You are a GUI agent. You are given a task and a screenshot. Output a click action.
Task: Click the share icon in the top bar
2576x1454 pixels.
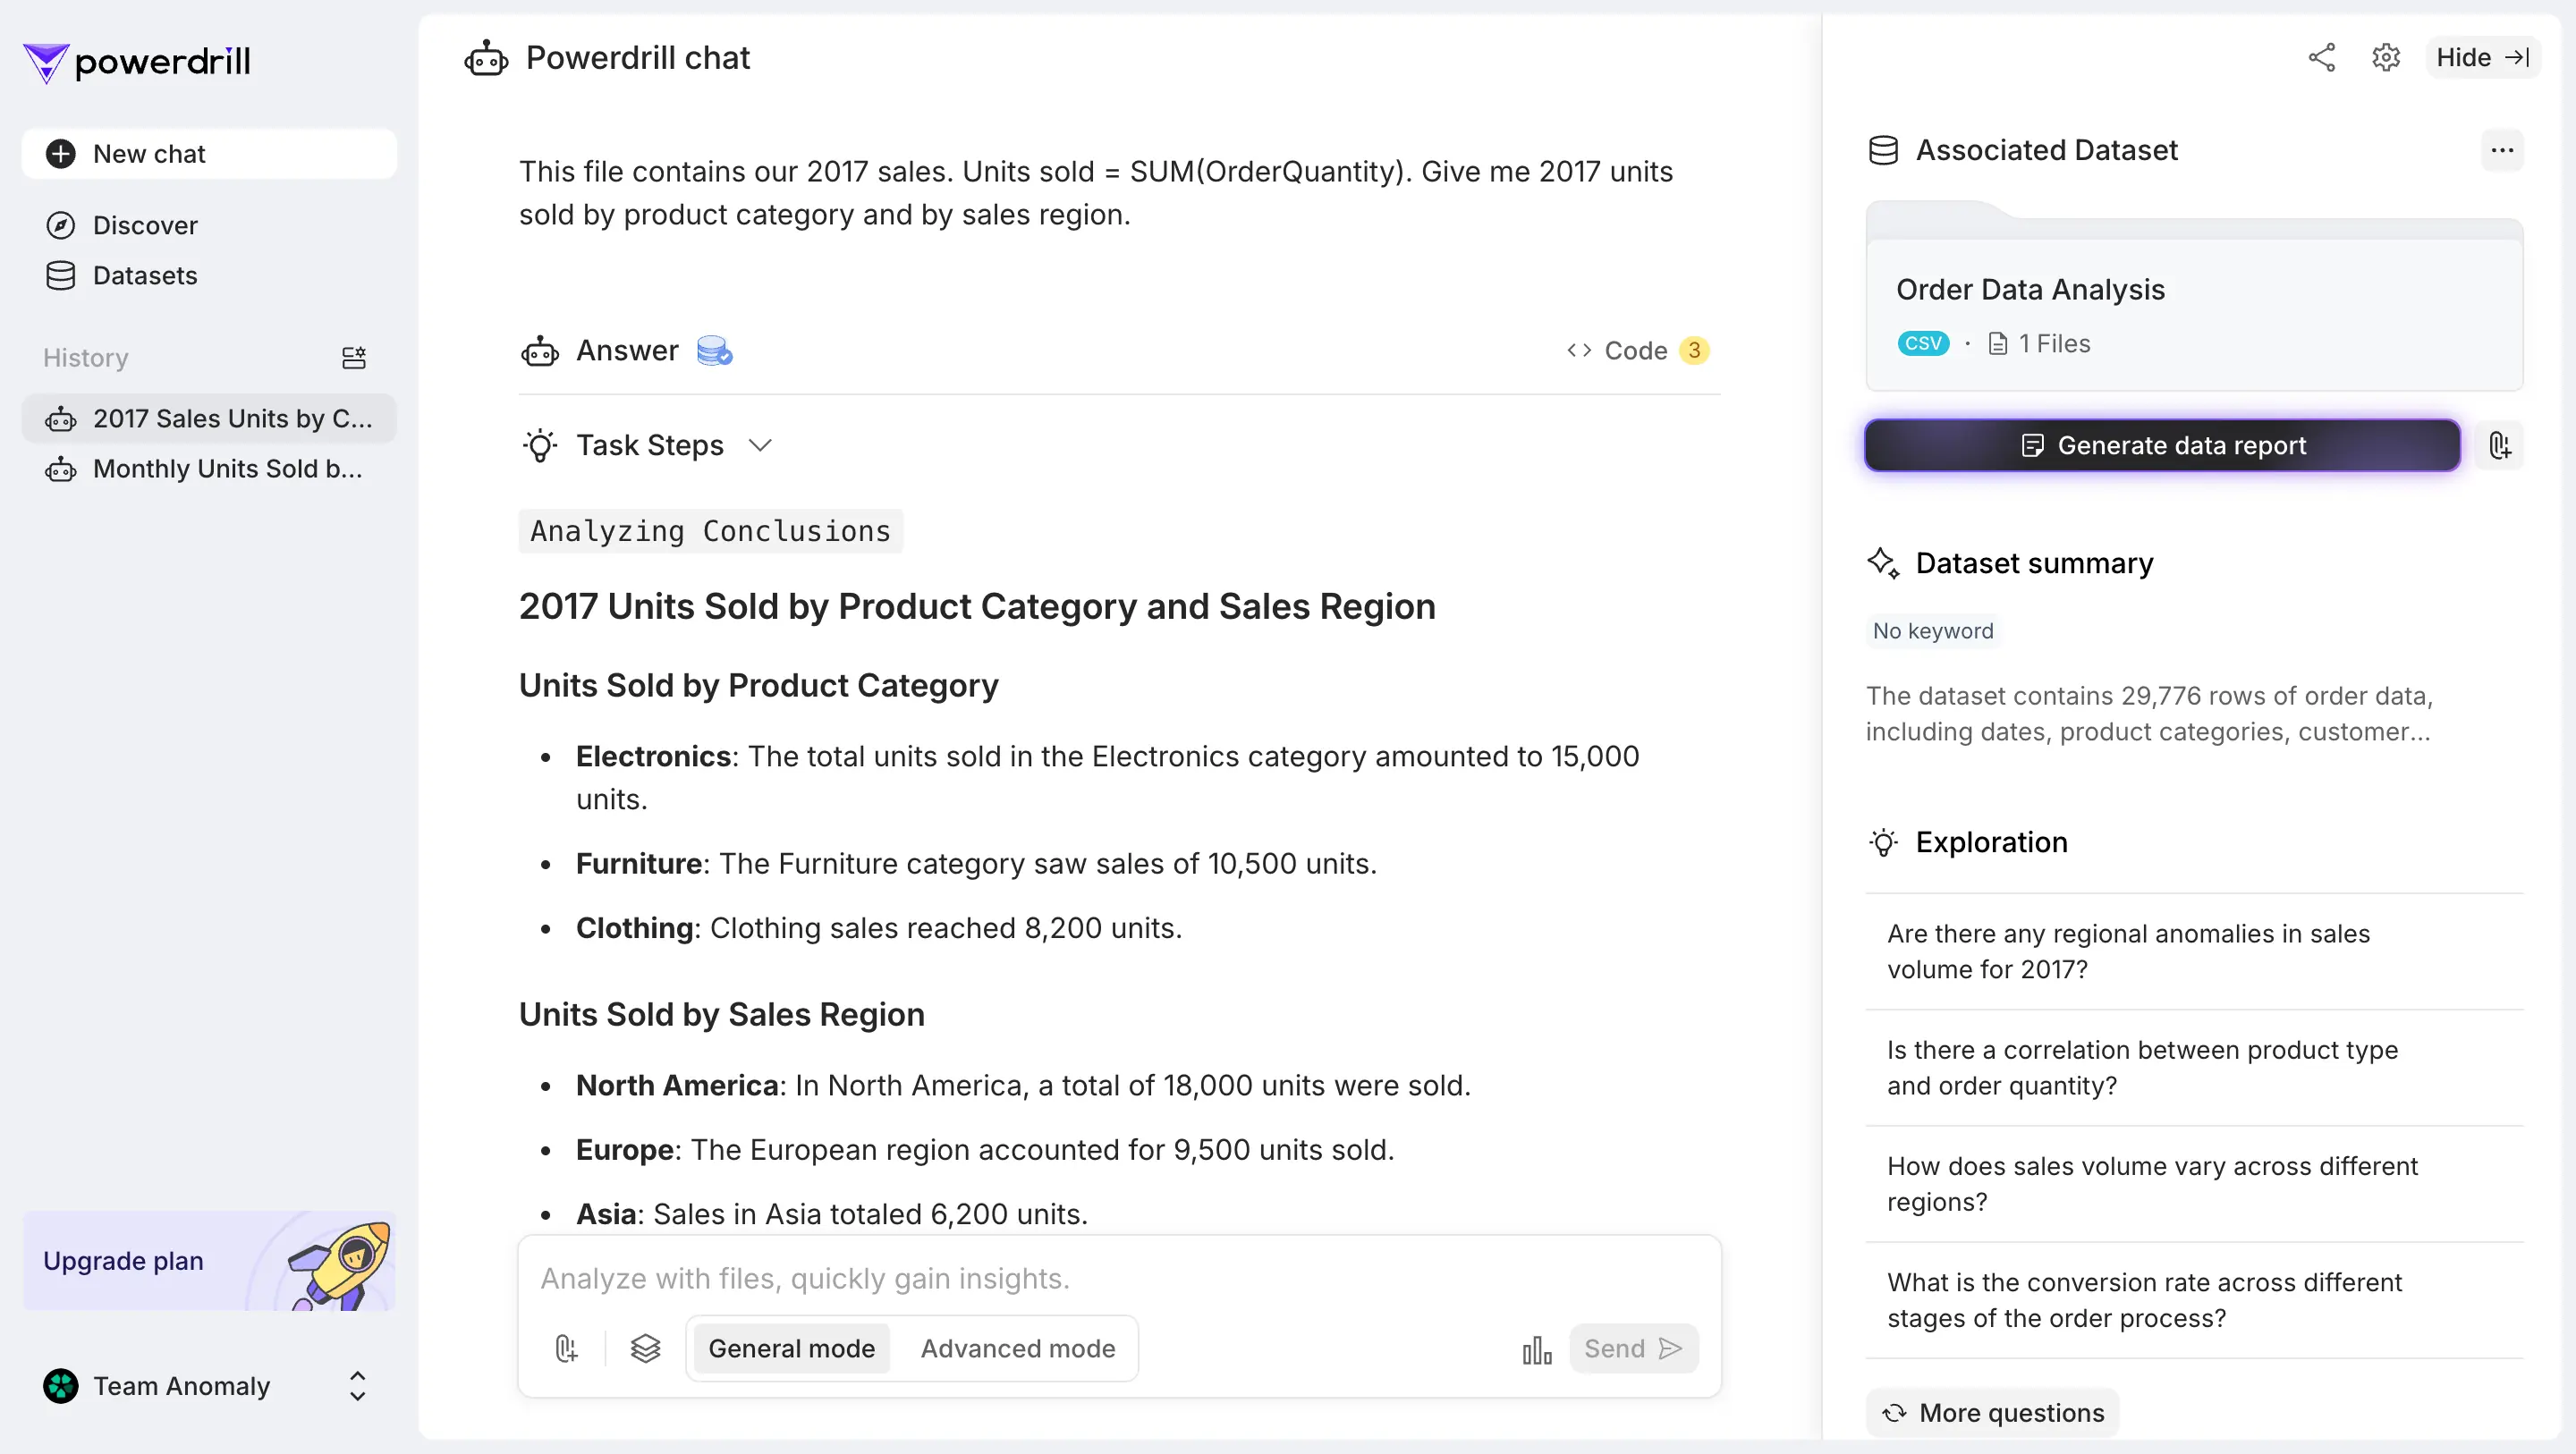click(2322, 58)
